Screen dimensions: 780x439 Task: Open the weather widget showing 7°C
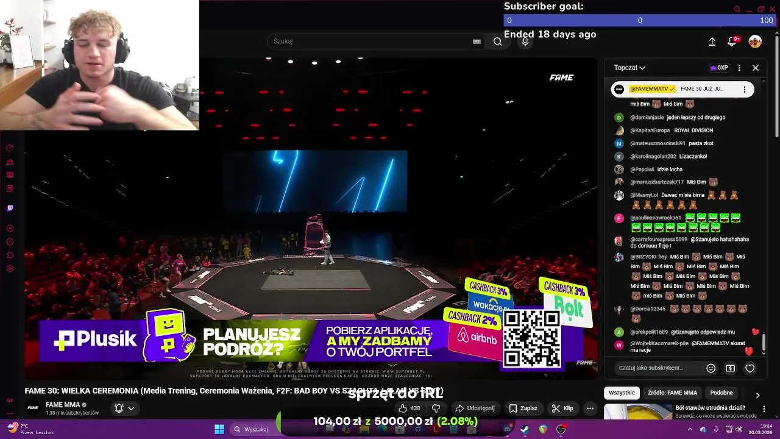click(x=30, y=429)
